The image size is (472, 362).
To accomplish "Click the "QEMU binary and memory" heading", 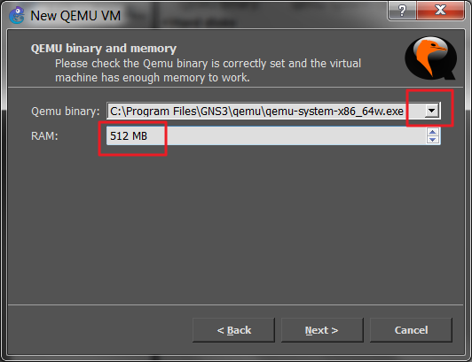I will tap(104, 49).
